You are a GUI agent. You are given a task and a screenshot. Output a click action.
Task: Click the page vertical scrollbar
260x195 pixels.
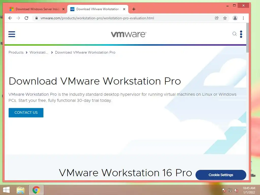pyautogui.click(x=247, y=38)
